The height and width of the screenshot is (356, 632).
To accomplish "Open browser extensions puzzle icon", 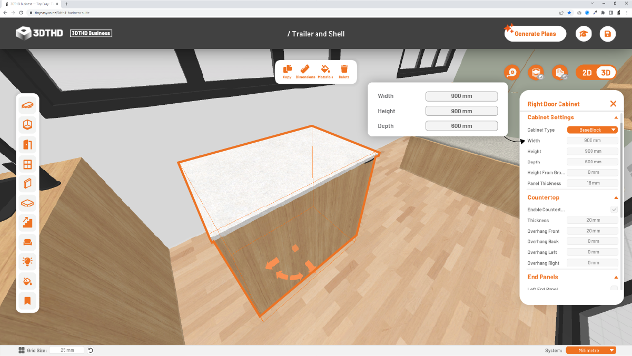I will (x=604, y=12).
